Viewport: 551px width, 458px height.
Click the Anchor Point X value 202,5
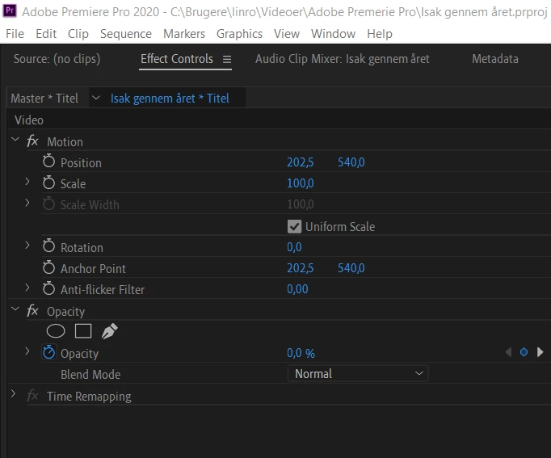tap(300, 268)
